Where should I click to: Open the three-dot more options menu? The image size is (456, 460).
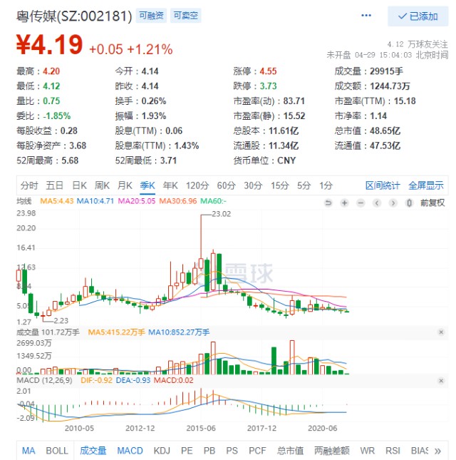pos(366,16)
